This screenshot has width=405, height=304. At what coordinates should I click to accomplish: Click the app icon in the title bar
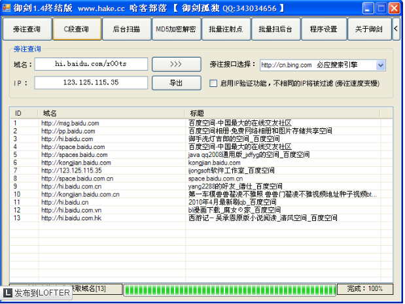click(7, 8)
